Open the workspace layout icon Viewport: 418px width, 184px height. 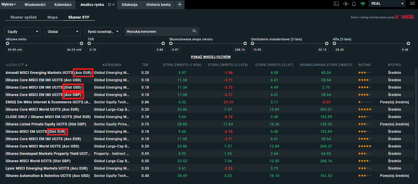336,4
